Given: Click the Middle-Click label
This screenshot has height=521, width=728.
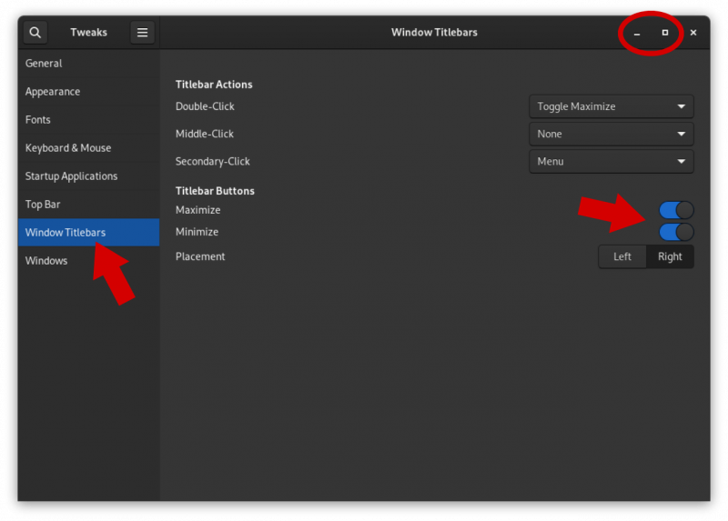Looking at the screenshot, I should pyautogui.click(x=204, y=134).
